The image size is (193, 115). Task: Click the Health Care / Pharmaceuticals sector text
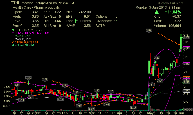(36, 8)
